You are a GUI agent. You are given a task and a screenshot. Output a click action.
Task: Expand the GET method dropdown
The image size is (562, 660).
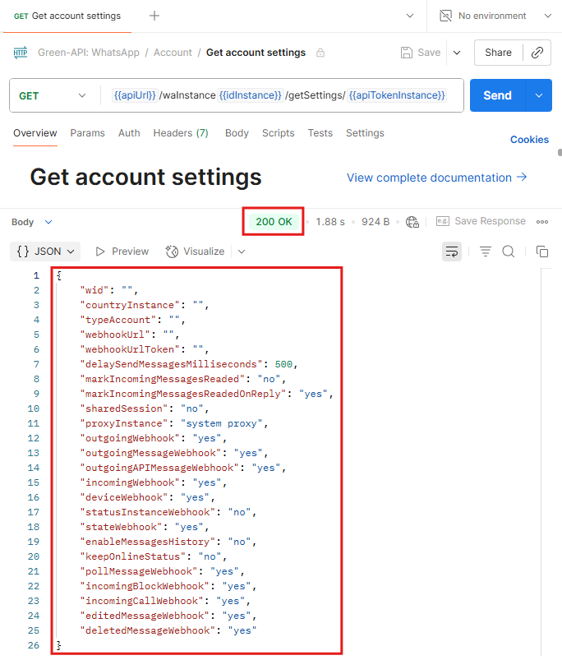pyautogui.click(x=81, y=95)
